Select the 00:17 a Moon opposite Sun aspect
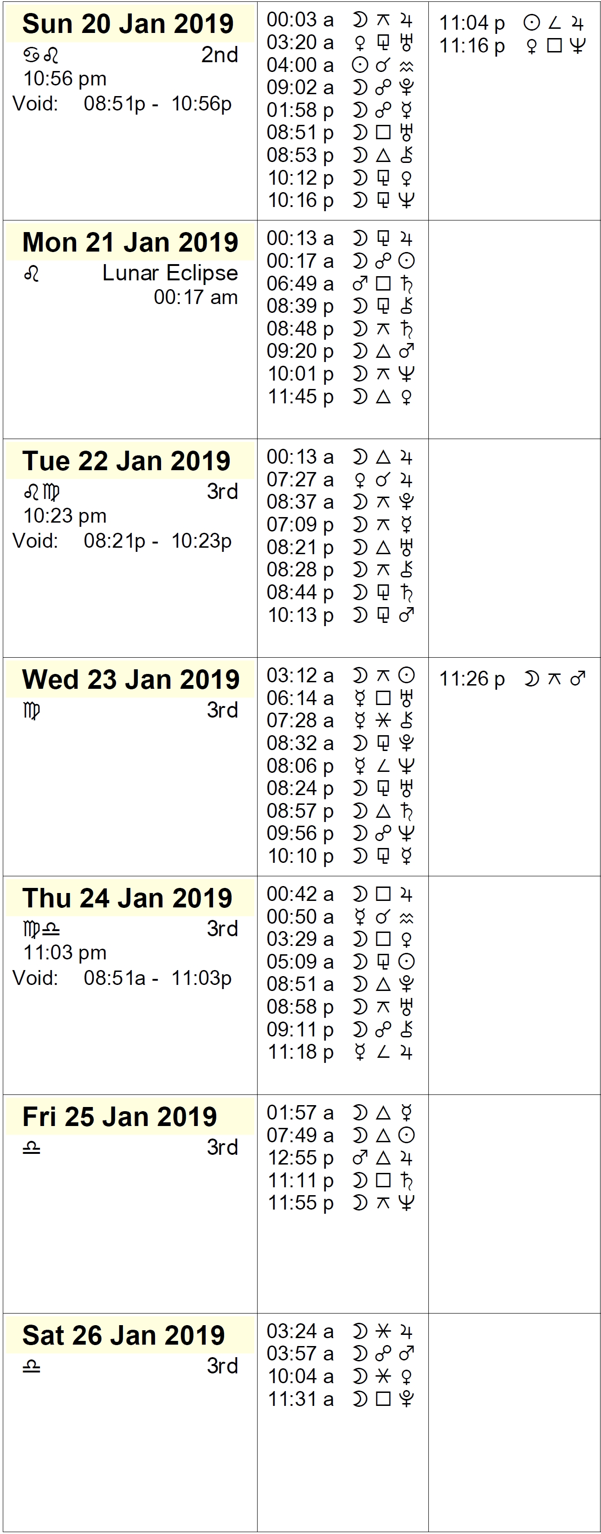Image resolution: width=601 pixels, height=1534 pixels. coord(341,261)
